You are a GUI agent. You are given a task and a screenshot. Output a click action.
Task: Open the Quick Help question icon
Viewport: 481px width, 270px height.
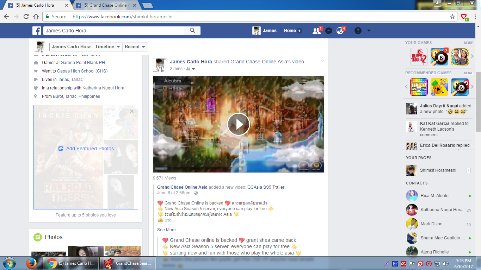358,31
